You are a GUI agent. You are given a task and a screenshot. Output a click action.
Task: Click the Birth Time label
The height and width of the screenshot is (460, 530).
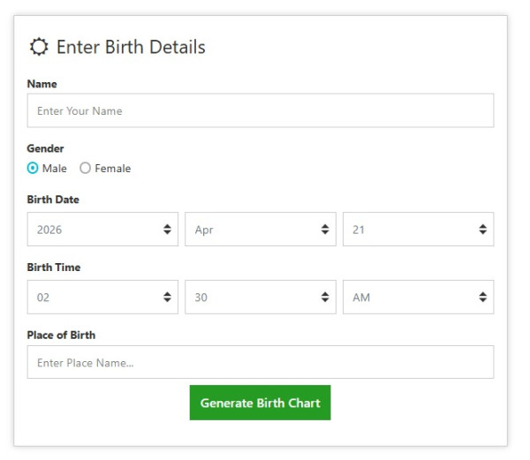point(54,268)
